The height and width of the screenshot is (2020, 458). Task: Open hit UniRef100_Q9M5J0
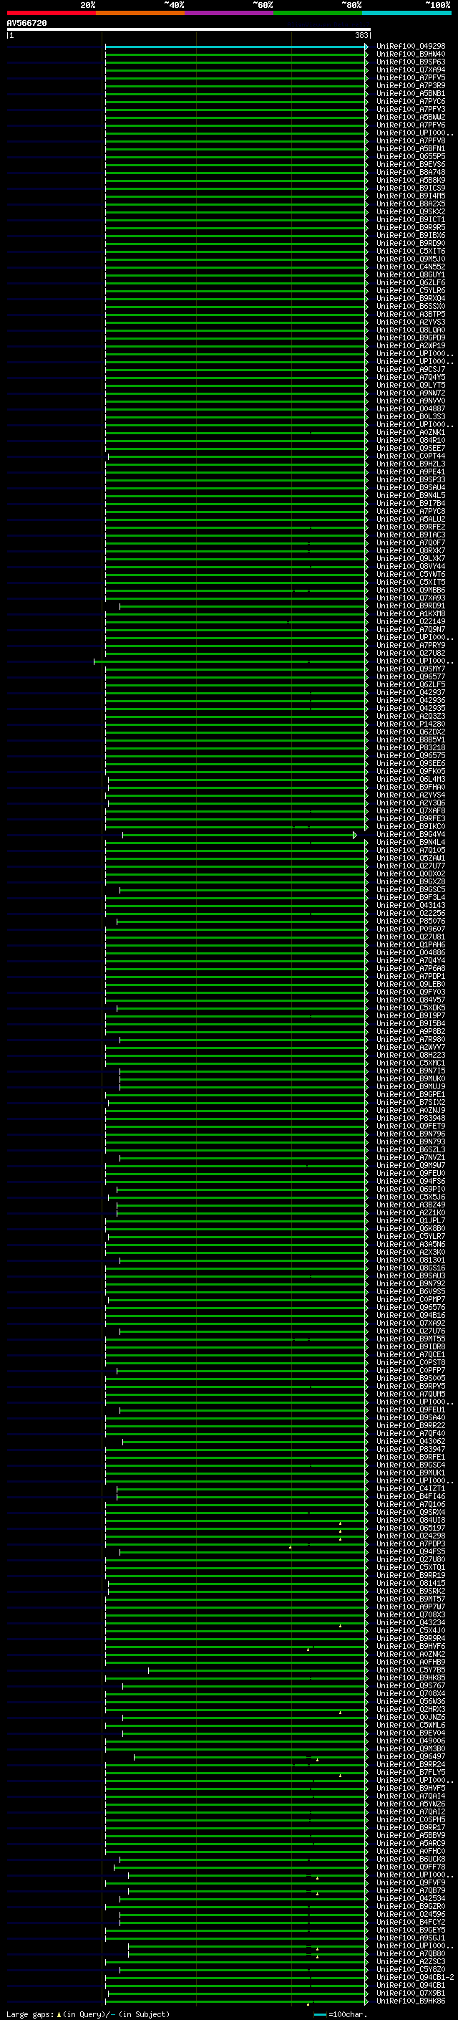click(x=411, y=259)
